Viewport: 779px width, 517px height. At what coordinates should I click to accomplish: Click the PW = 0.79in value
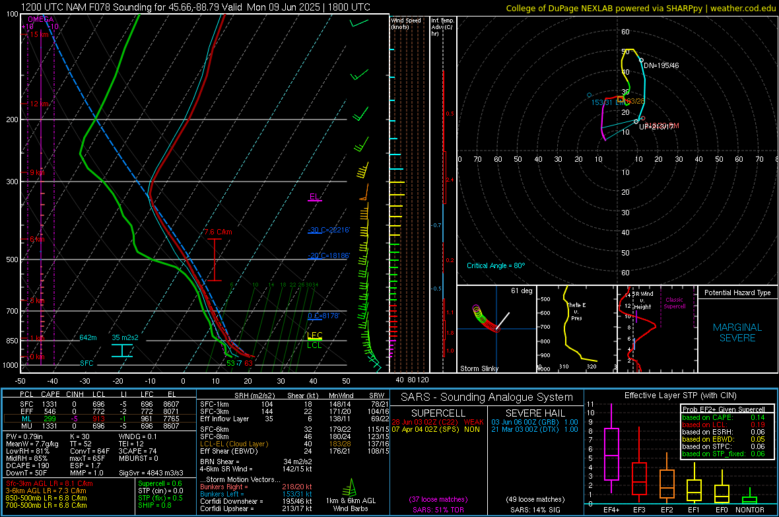point(24,436)
